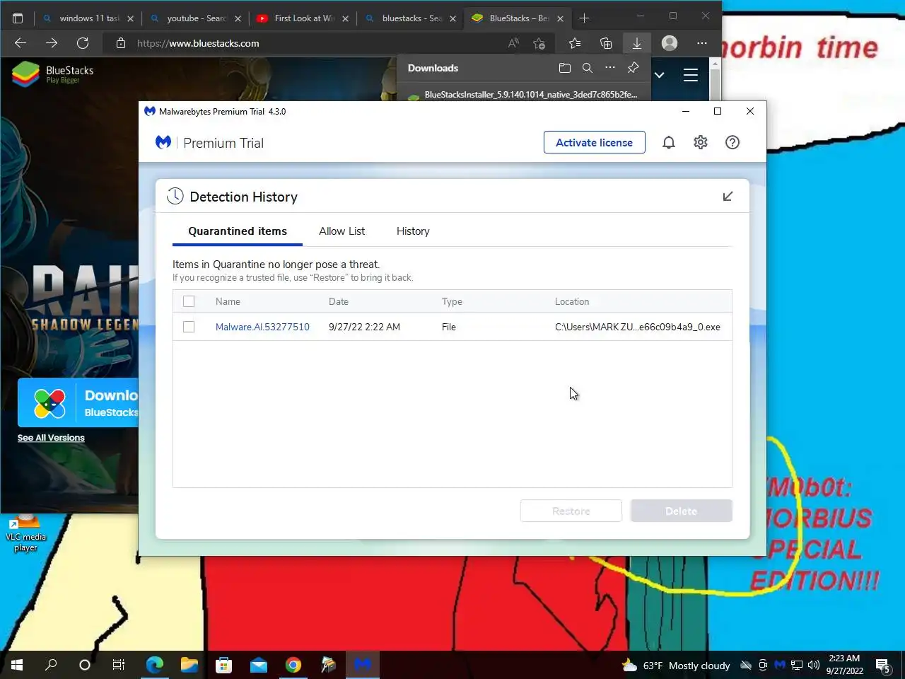The image size is (905, 679).
Task: Click the Location column header
Action: 572,301
